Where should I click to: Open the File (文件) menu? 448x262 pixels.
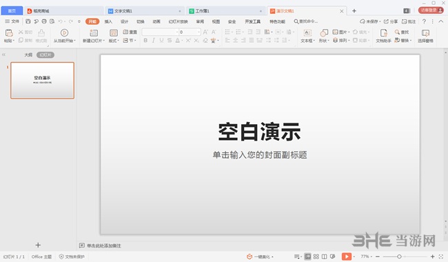click(12, 21)
